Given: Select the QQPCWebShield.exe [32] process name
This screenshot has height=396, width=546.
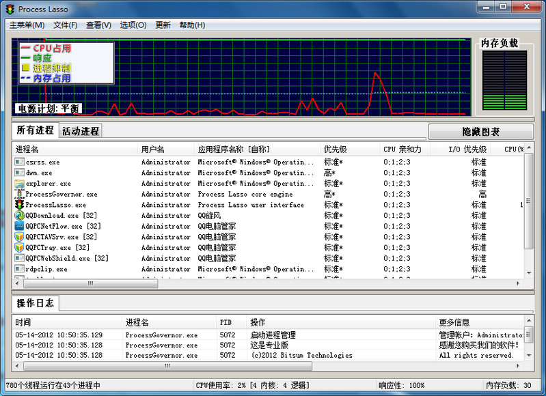Looking at the screenshot, I should coord(67,258).
